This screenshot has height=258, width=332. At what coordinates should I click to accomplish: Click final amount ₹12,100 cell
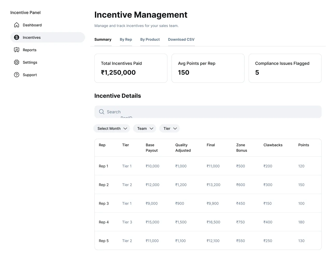tap(213, 241)
